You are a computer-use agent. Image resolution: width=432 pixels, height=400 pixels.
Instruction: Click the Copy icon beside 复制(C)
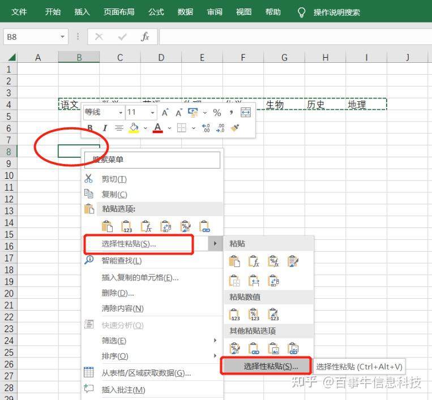click(88, 194)
